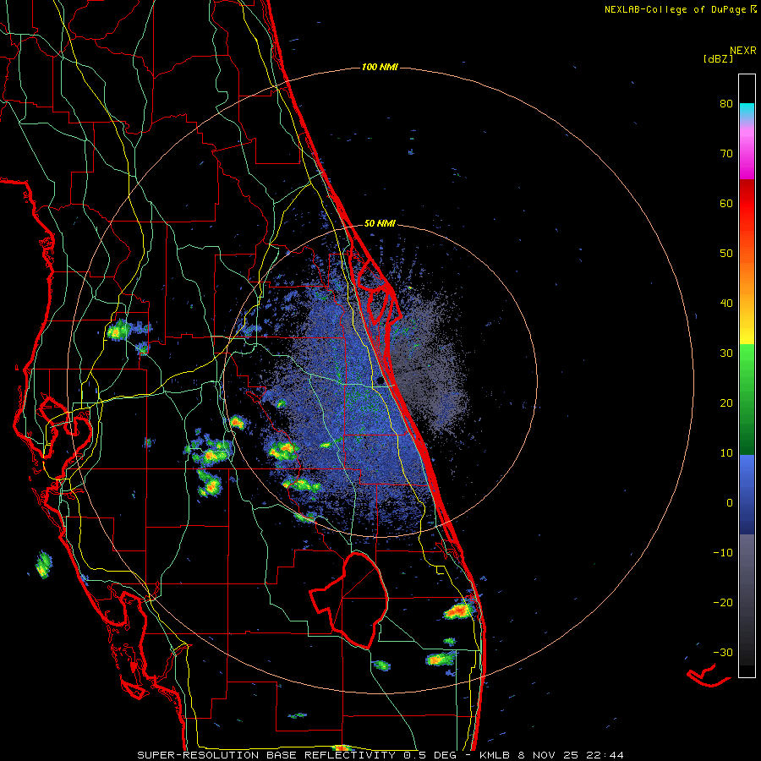
Task: Click the KMLB station identifier in caption
Action: click(x=496, y=755)
